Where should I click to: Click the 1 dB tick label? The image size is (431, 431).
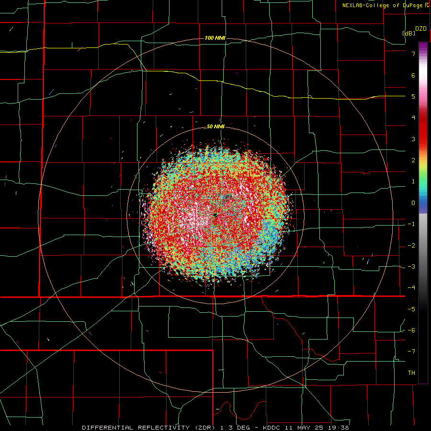pyautogui.click(x=413, y=181)
